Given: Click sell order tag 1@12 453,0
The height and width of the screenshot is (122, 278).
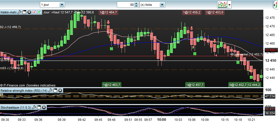Looking at the screenshot, I should point(215,13).
